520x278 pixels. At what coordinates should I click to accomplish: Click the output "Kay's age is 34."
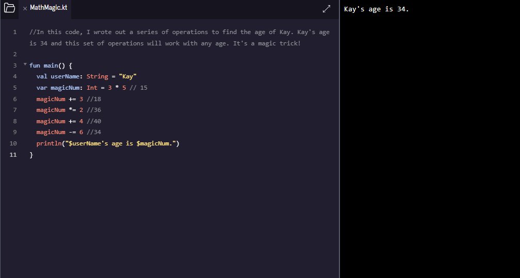pyautogui.click(x=377, y=9)
